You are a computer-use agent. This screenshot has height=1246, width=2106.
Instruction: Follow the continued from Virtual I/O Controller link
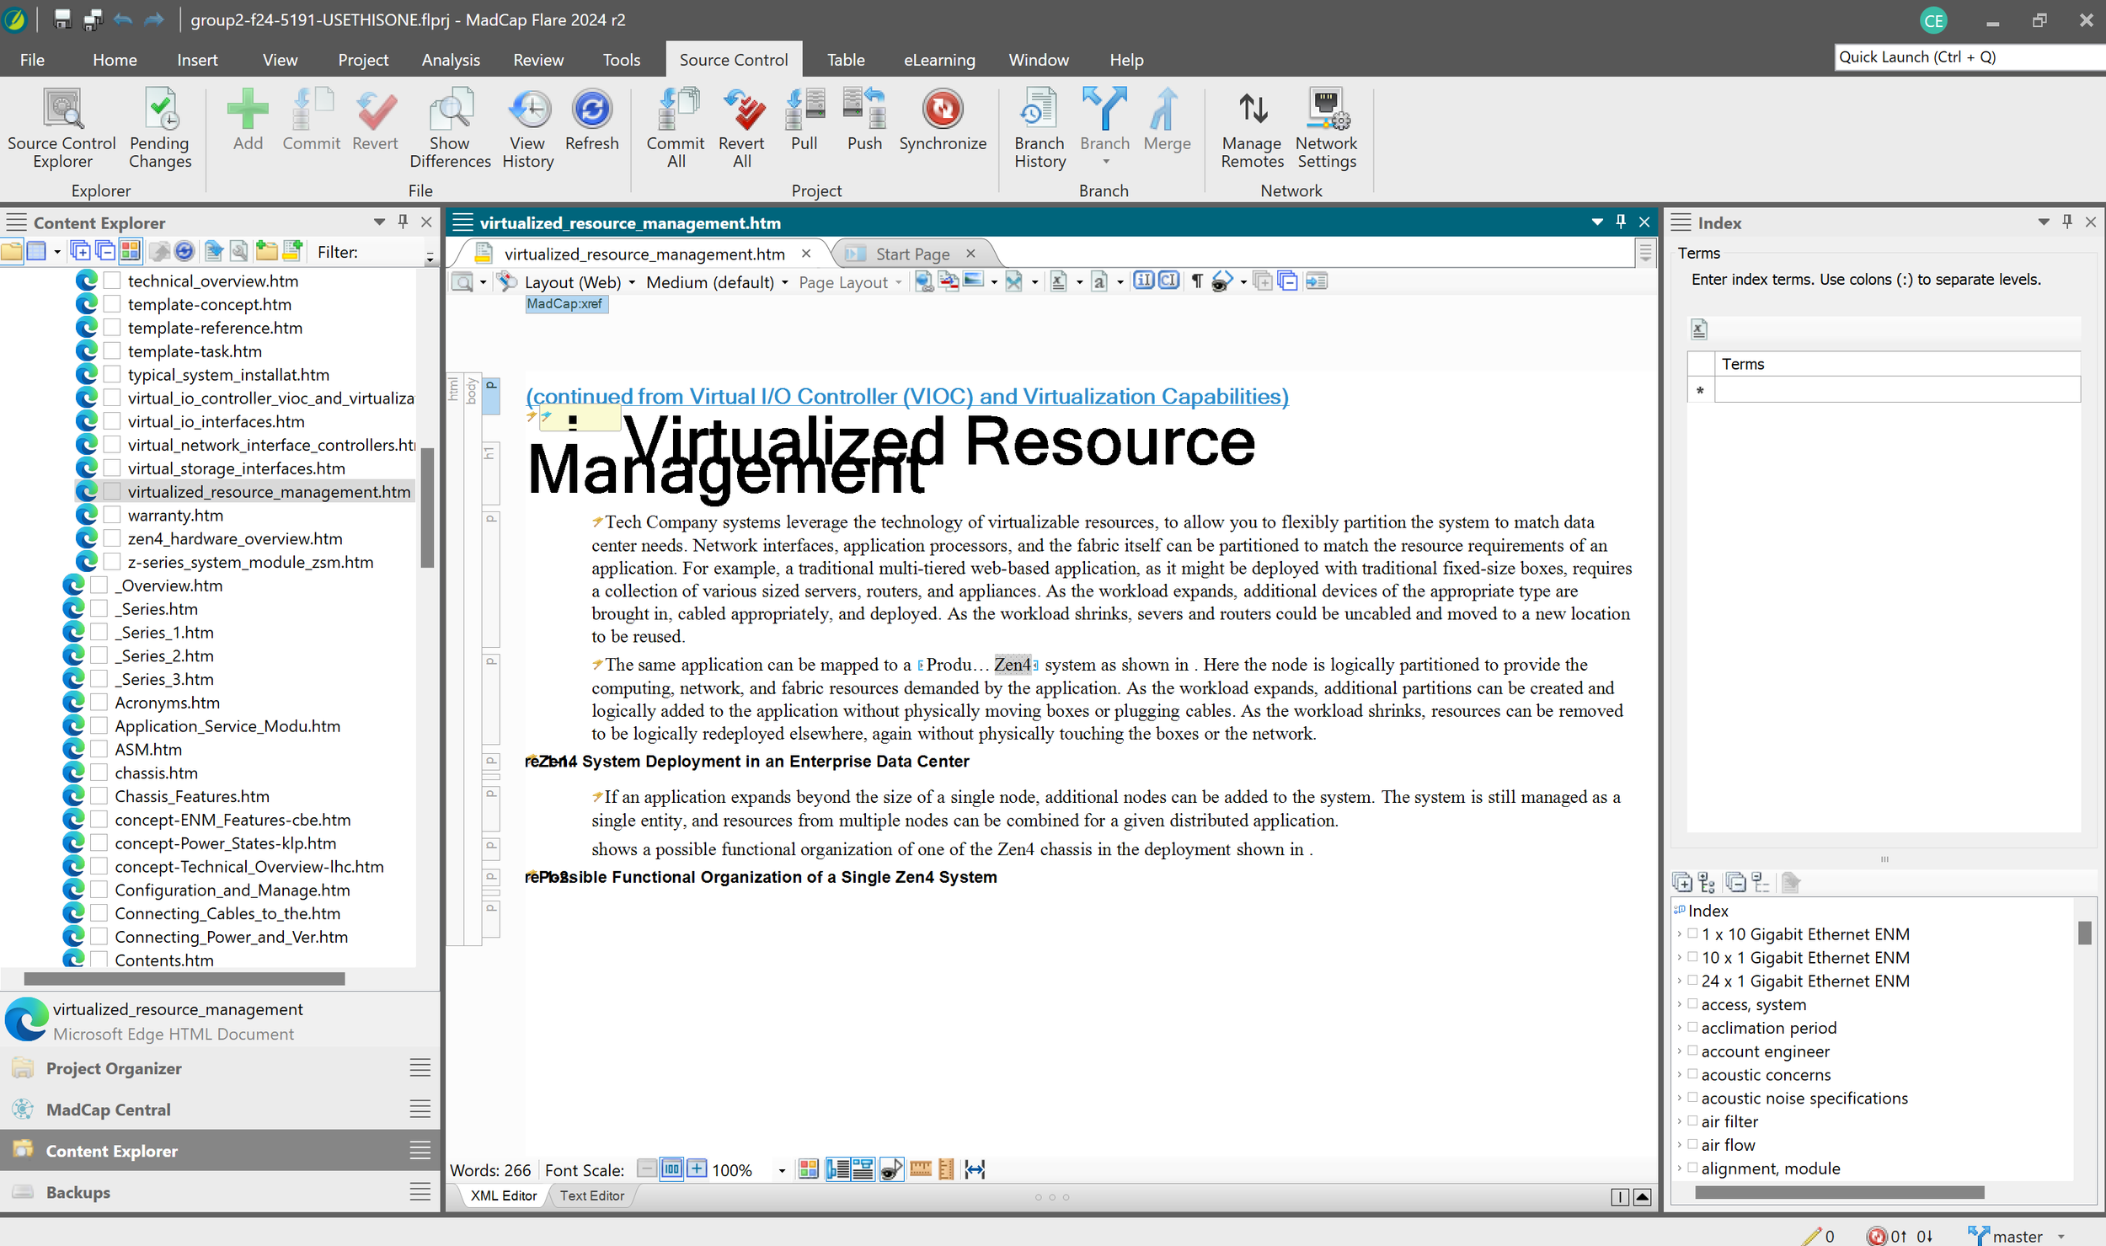pos(906,396)
